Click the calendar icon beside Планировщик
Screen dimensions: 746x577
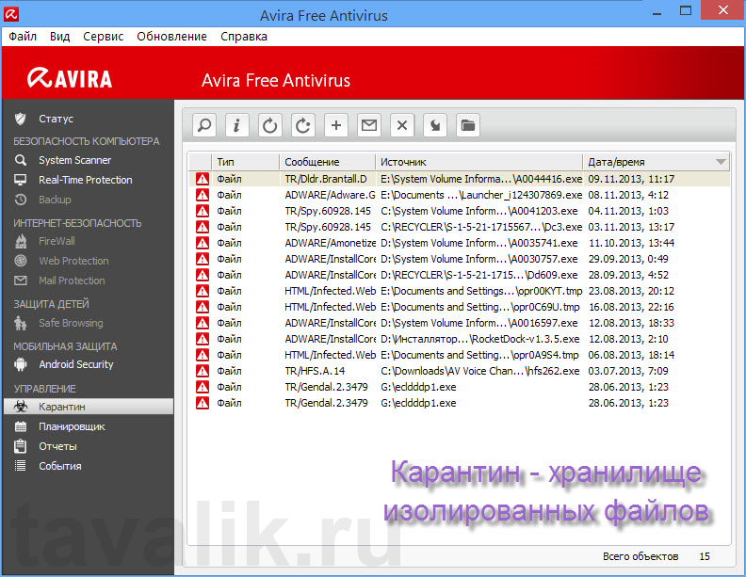[x=21, y=426]
